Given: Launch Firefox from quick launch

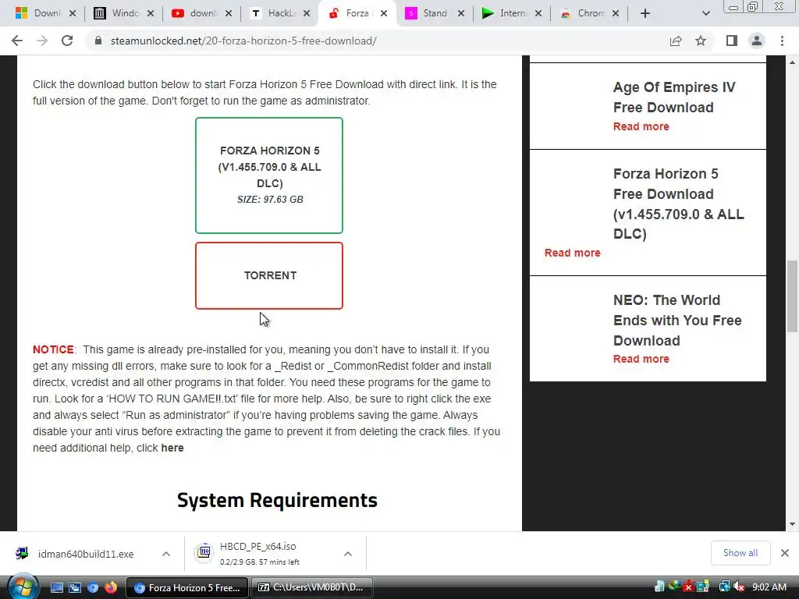Looking at the screenshot, I should pyautogui.click(x=110, y=587).
